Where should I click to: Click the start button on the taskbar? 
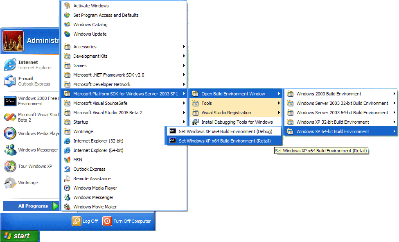point(18,236)
